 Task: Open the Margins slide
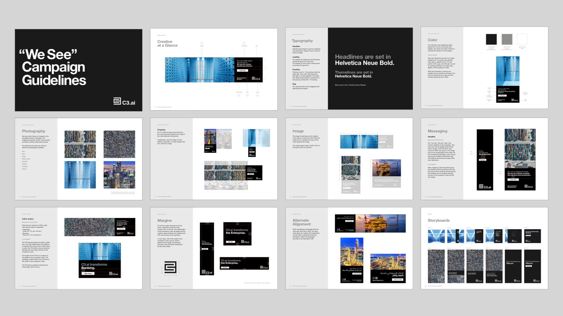pos(214,248)
